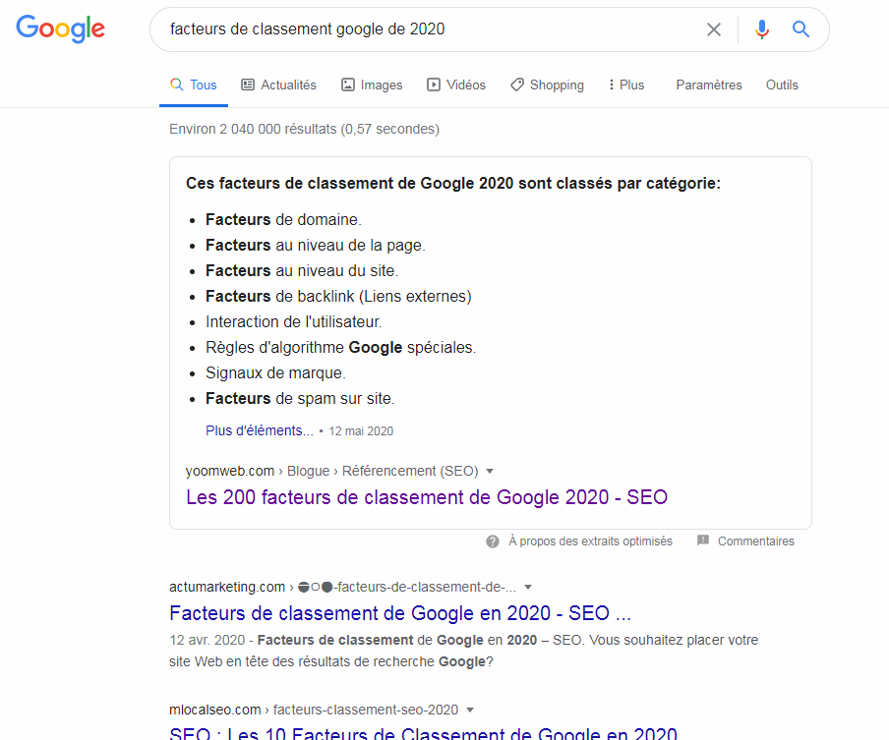Expand the arrow next to mlocalseo.com result

coord(469,710)
